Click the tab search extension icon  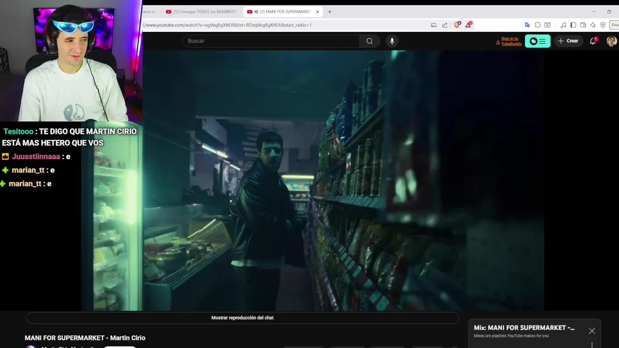click(547, 25)
